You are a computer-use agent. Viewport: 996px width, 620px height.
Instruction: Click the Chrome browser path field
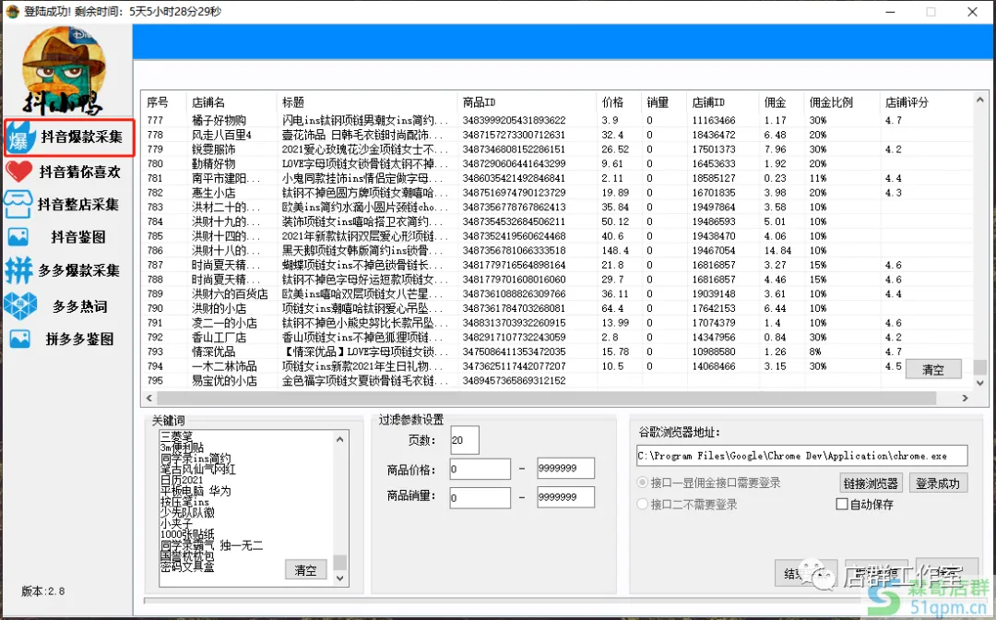[801, 456]
